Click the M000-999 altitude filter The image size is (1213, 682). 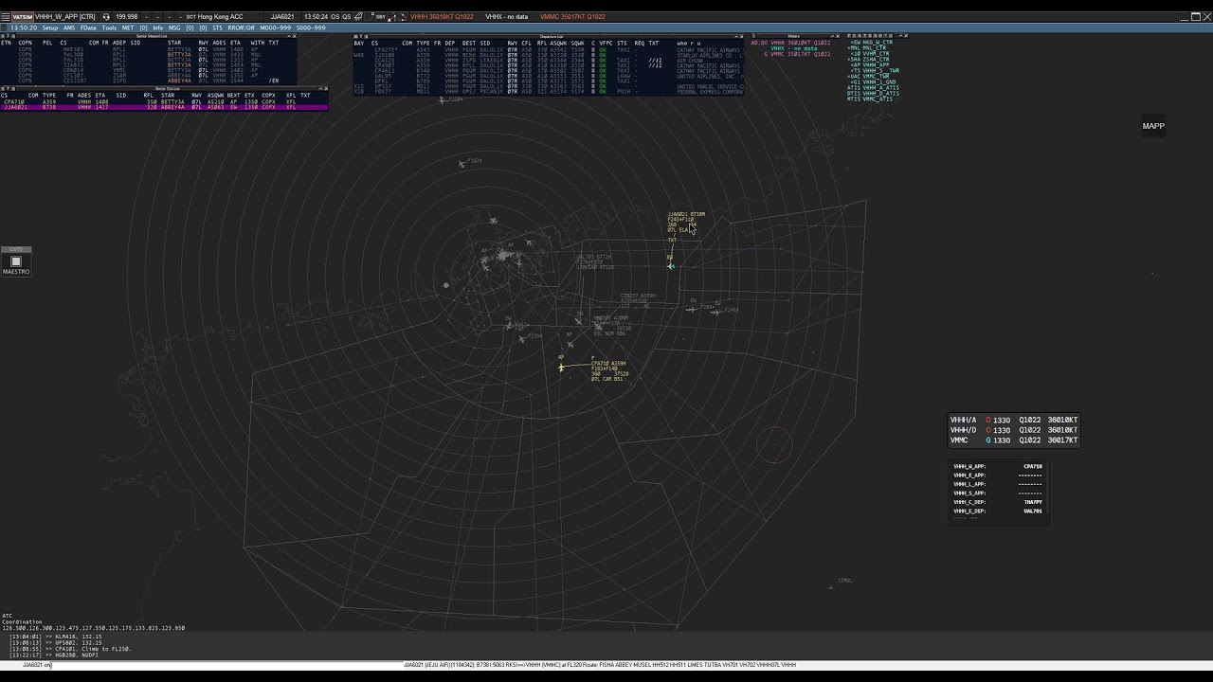[x=275, y=28]
